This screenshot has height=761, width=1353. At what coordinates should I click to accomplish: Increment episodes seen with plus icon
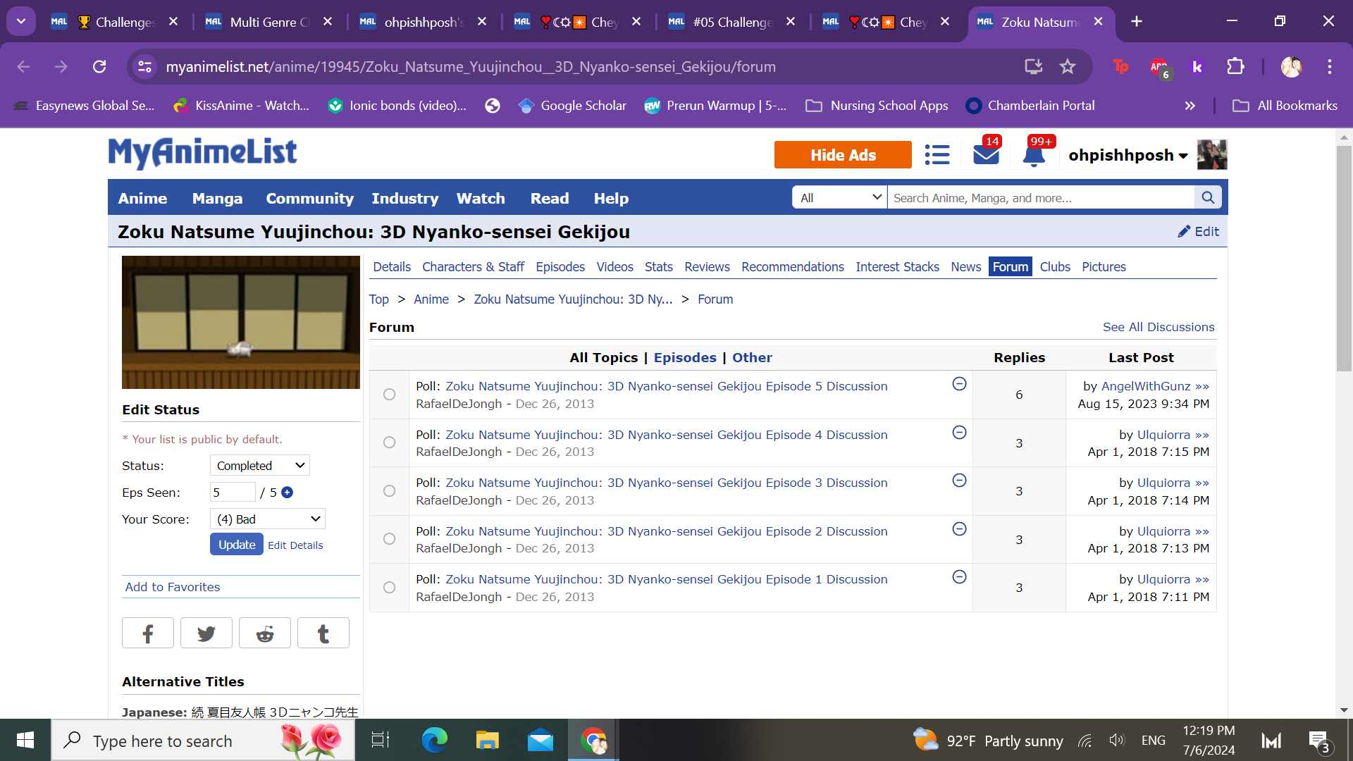click(x=287, y=493)
